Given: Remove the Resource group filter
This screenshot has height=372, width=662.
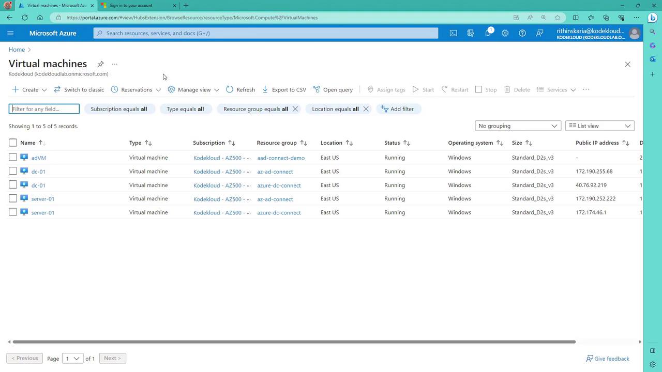Looking at the screenshot, I should click(x=295, y=109).
